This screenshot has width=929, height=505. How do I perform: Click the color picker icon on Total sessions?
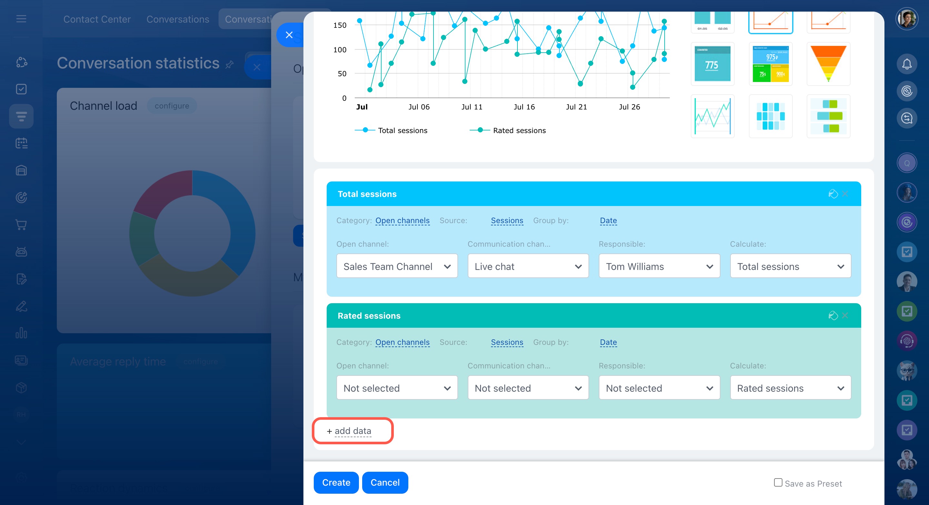[833, 194]
